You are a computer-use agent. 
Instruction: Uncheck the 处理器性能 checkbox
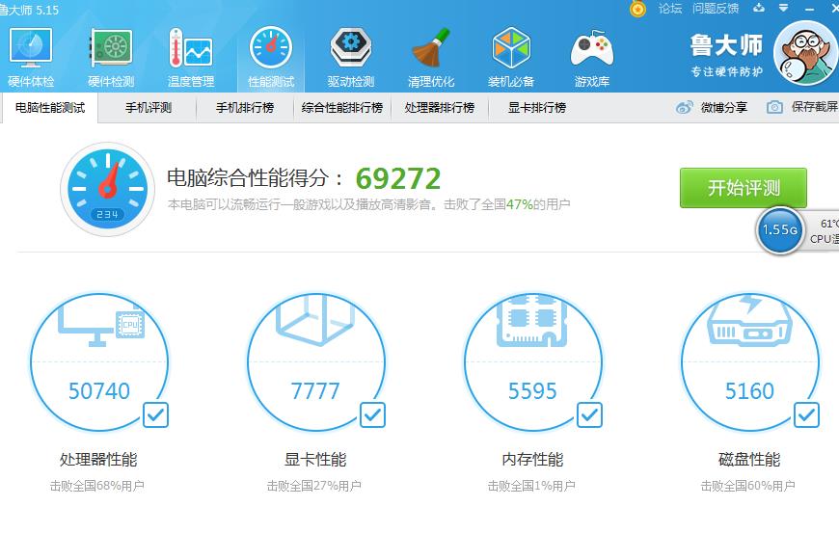[x=155, y=414]
